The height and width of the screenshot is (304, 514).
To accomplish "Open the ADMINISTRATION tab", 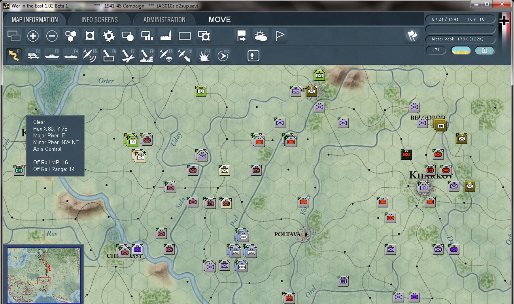I will pos(164,20).
